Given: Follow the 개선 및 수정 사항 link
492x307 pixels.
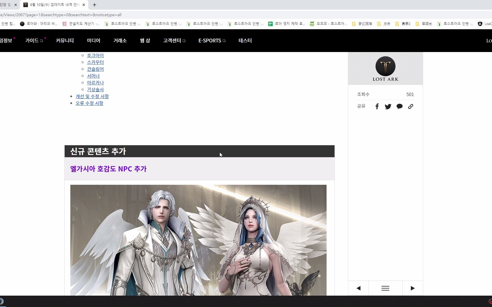Looking at the screenshot, I should click(x=92, y=96).
